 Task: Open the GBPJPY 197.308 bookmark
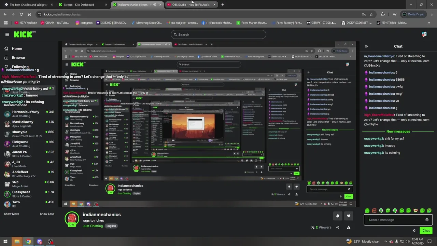(x=321, y=23)
